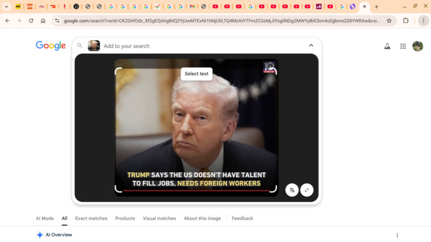This screenshot has height=242, width=431.
Task: Open the Chrome three-dot menu
Action: point(424,21)
